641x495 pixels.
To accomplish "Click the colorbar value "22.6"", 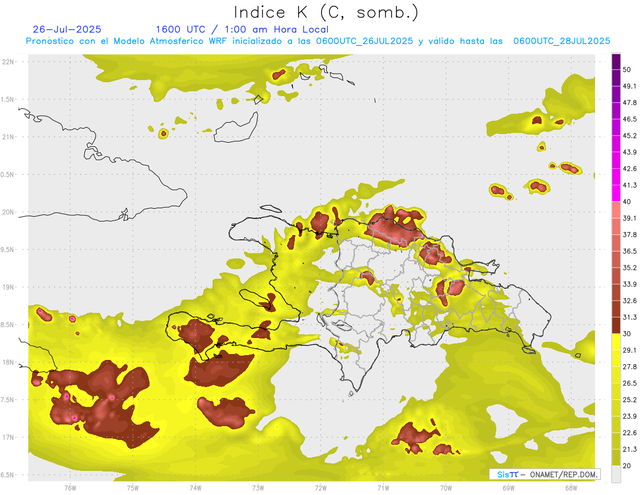I will (x=630, y=433).
